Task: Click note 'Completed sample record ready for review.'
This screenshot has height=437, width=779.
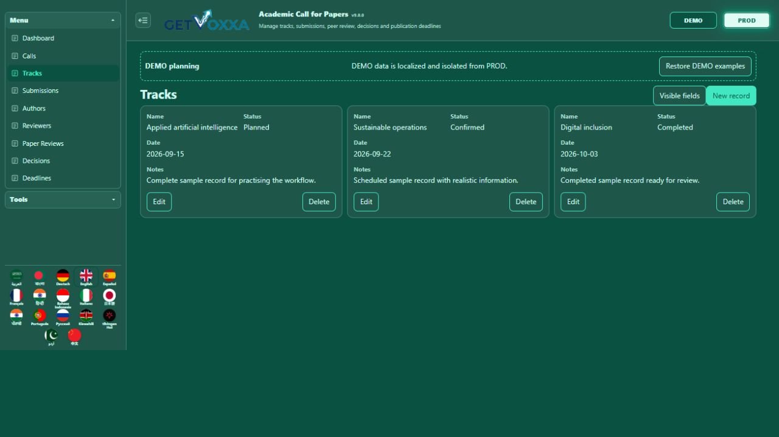Action: pos(630,181)
